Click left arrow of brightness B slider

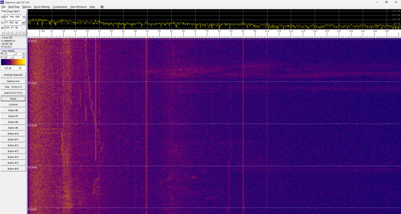[5, 54]
